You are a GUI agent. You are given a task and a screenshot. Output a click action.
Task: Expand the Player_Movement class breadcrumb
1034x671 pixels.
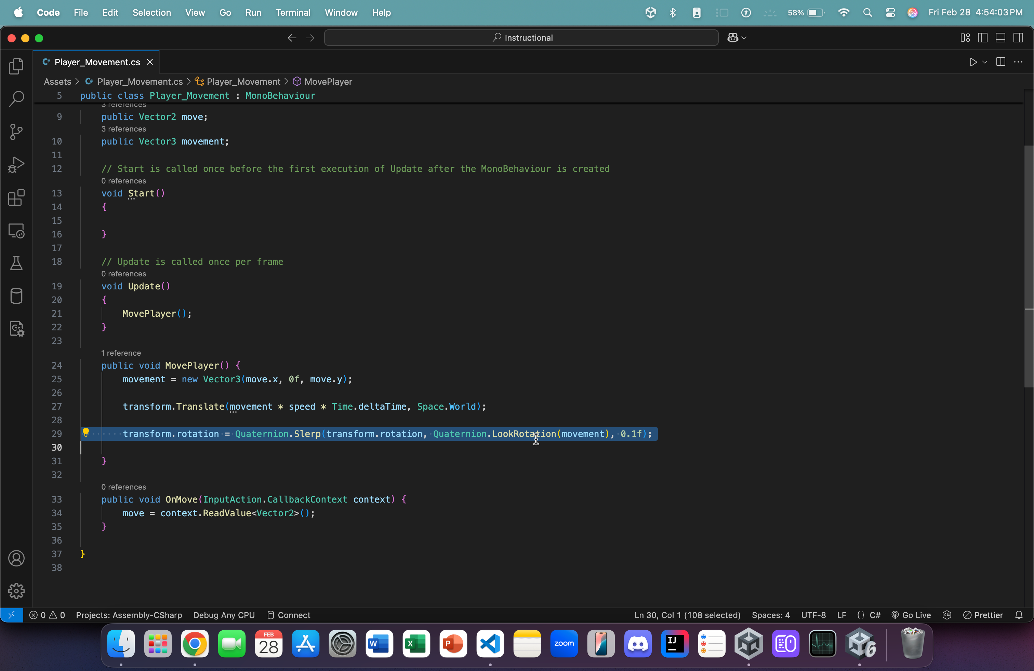click(243, 82)
